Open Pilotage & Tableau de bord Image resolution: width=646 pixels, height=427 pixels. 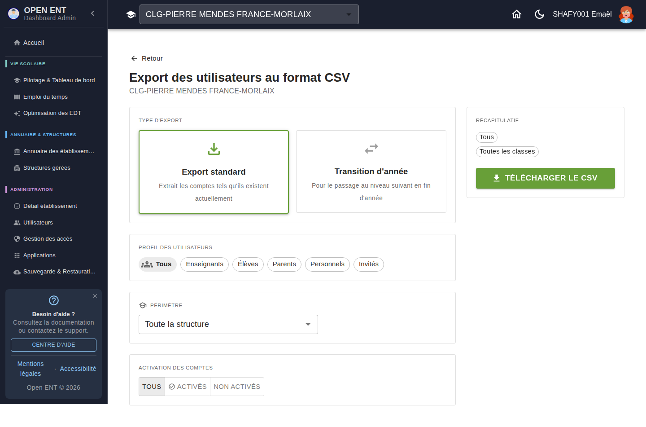pyautogui.click(x=54, y=80)
